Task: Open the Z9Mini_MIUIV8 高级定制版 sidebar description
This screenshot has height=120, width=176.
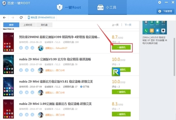Action: pyautogui.click(x=155, y=40)
